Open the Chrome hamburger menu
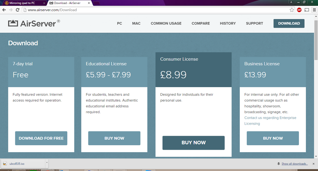 pyautogui.click(x=315, y=10)
